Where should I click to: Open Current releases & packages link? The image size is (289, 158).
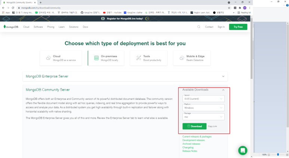[x=197, y=136]
